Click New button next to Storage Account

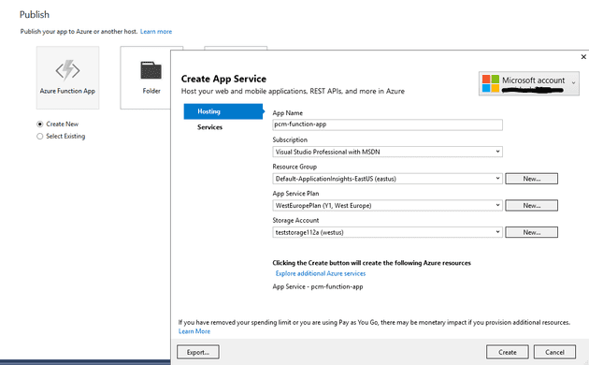tap(532, 232)
